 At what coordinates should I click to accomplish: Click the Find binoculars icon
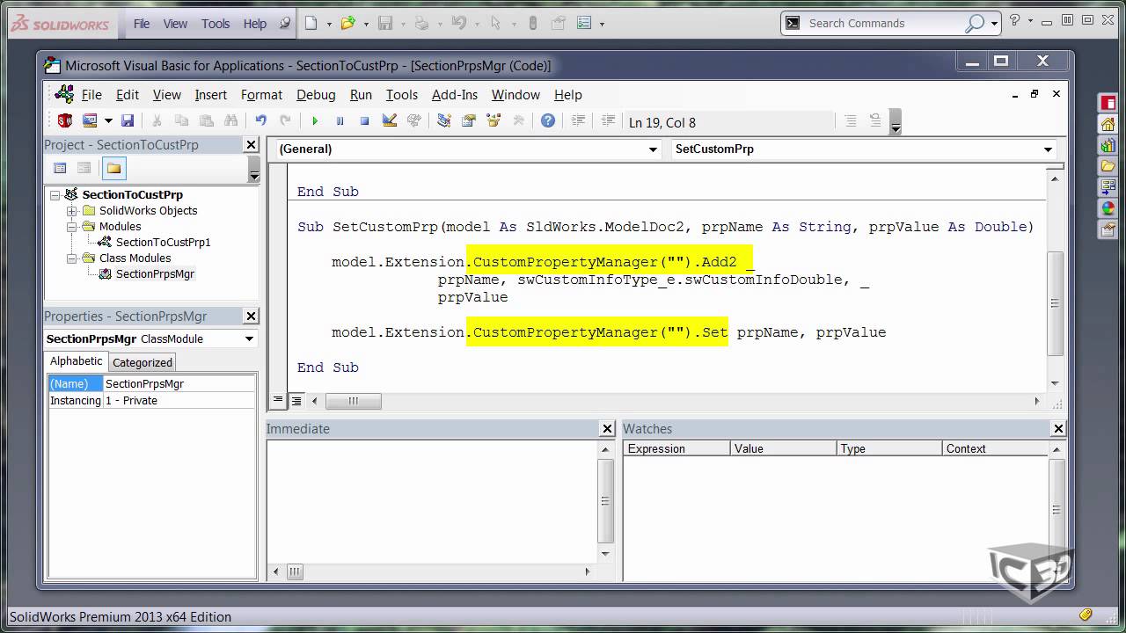click(x=230, y=121)
